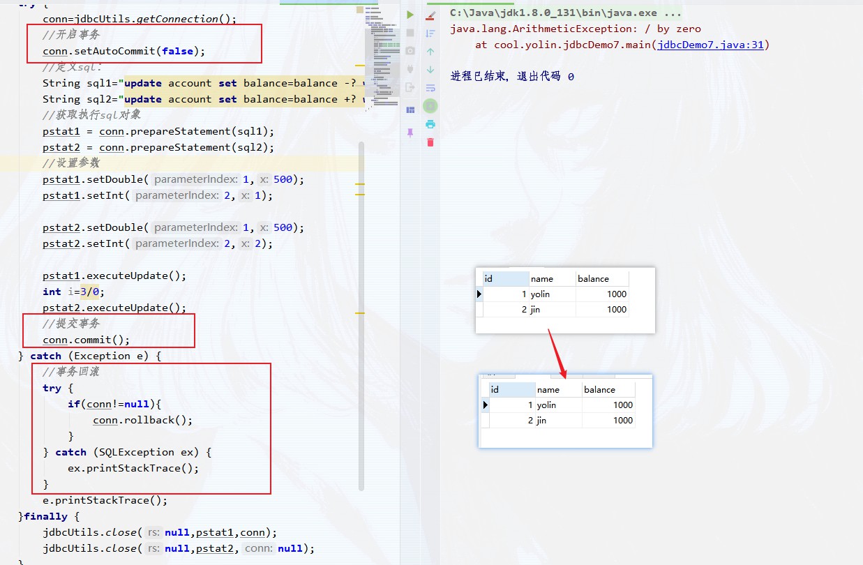The image size is (863, 565).
Task: Click the name column header in lower table
Action: [x=548, y=390]
